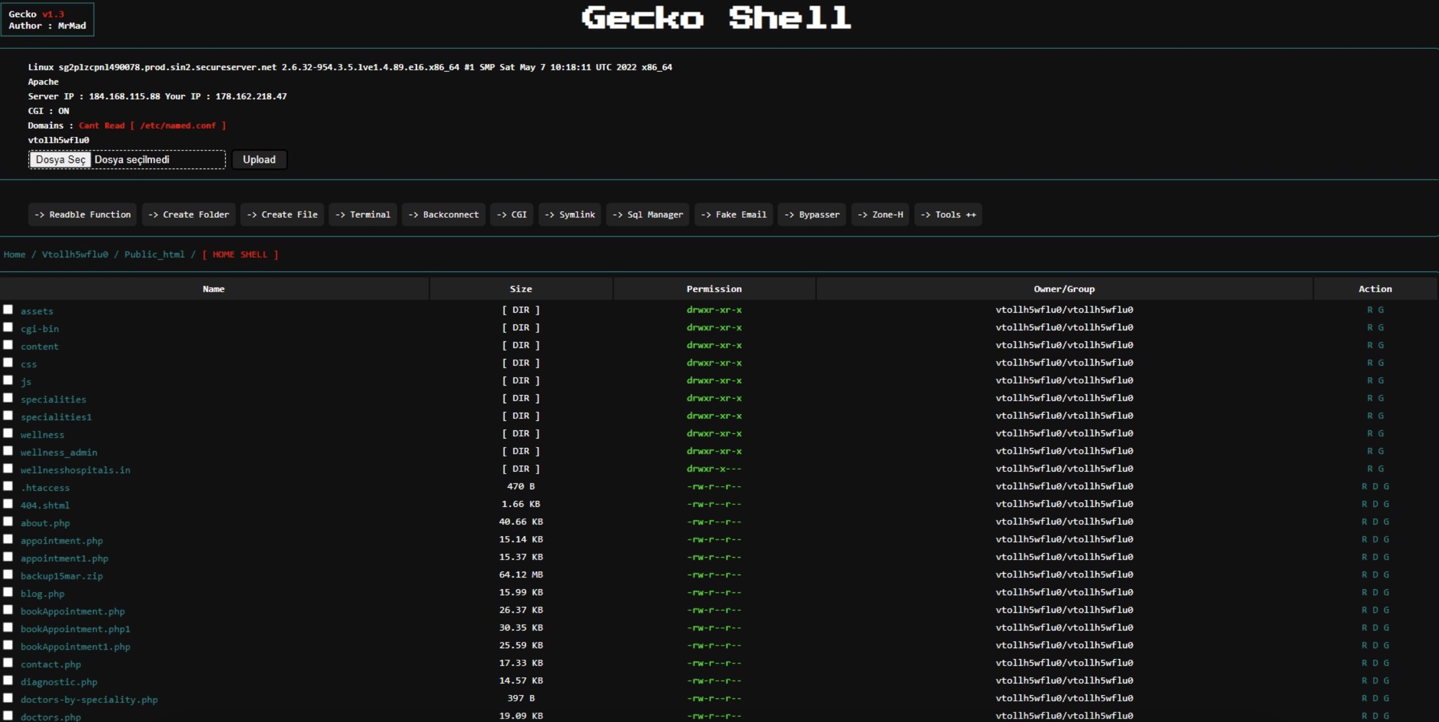Open the Bypasser tool
The image size is (1439, 722).
(x=812, y=214)
